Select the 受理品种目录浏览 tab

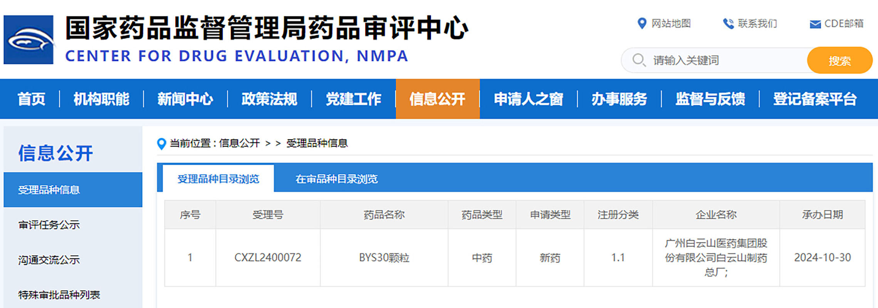pos(218,179)
